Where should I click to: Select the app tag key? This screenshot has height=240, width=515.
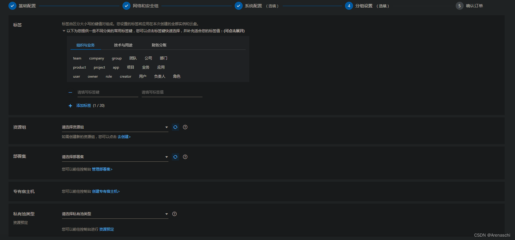pyautogui.click(x=116, y=67)
